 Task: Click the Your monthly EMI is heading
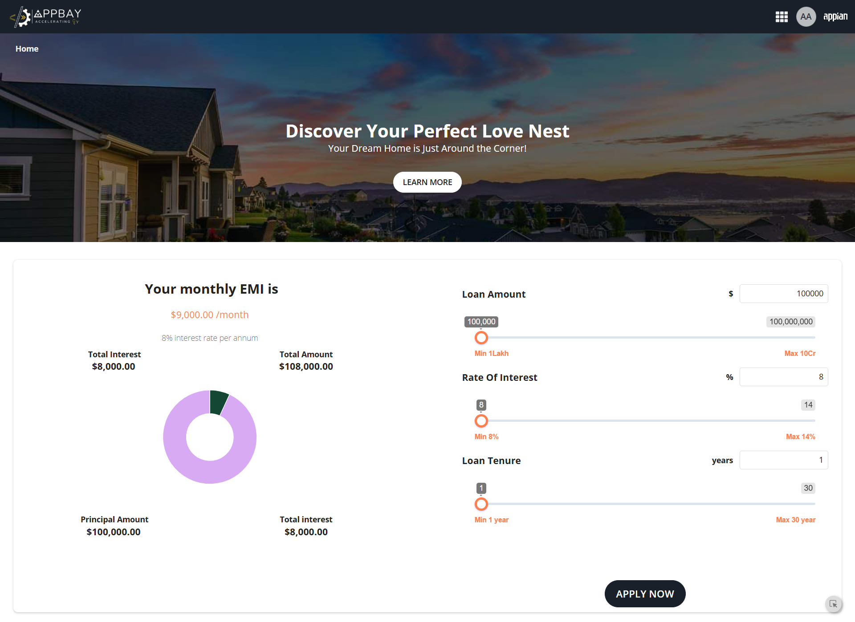(212, 289)
